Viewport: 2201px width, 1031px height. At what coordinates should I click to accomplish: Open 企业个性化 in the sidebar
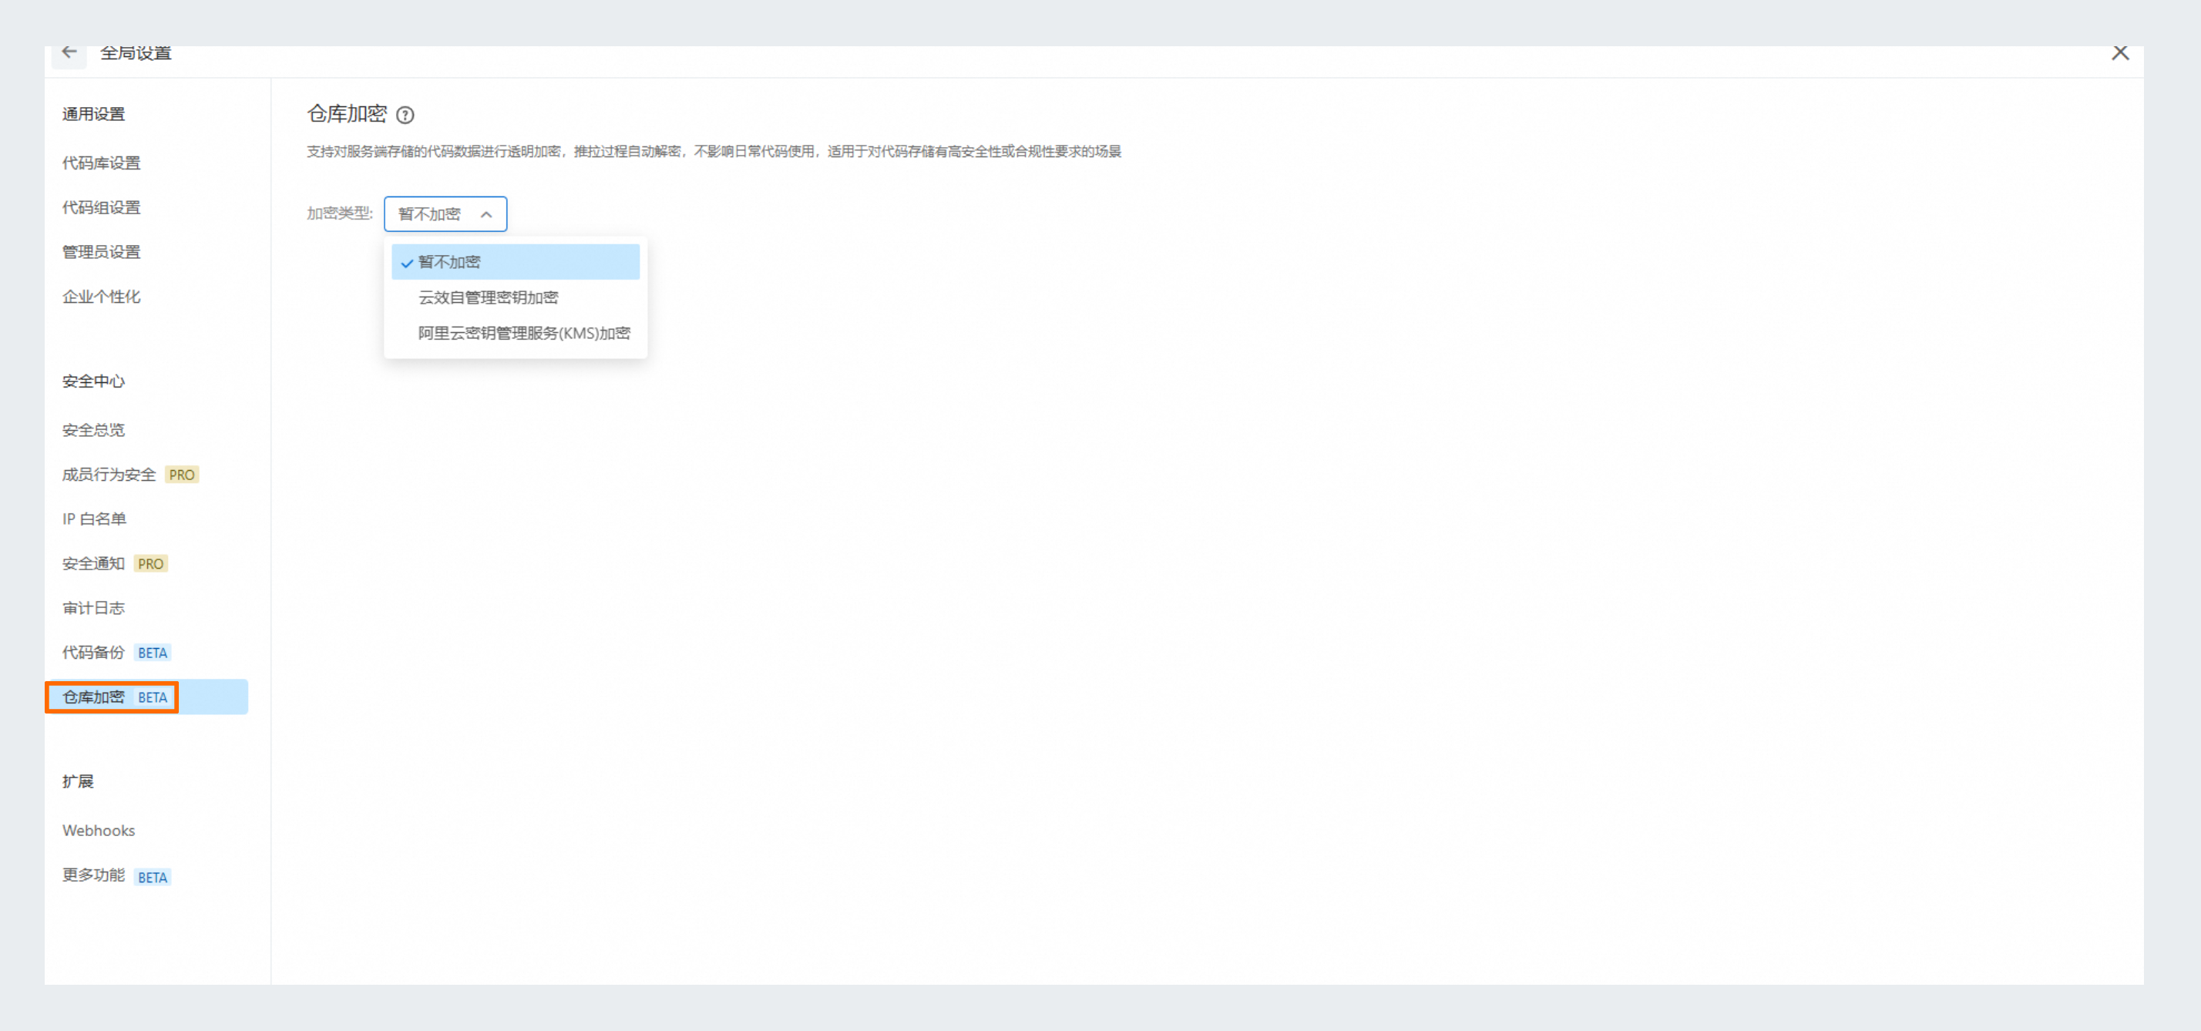[102, 297]
